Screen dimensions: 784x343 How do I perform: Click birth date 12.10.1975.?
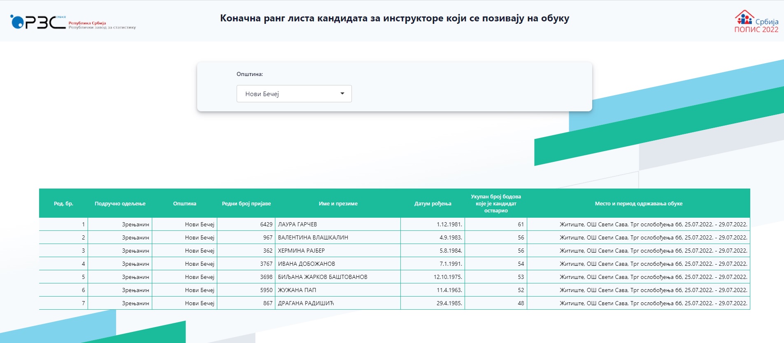point(448,277)
